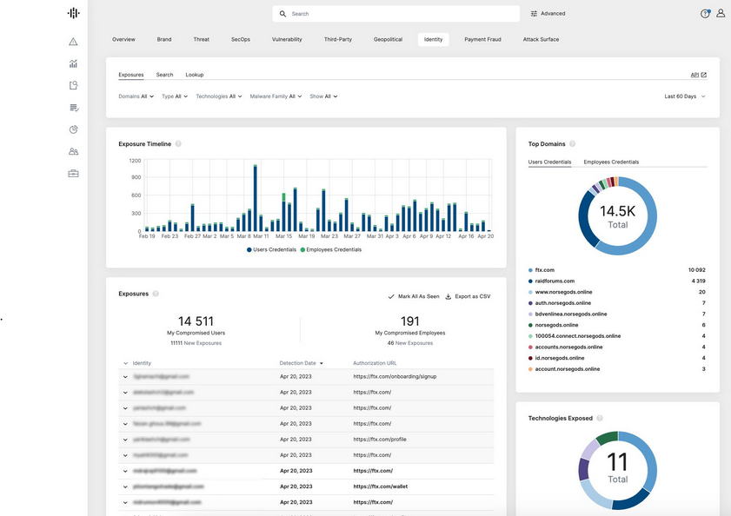
Task: Select Users Credentials tab in Top Domains
Action: coord(549,162)
